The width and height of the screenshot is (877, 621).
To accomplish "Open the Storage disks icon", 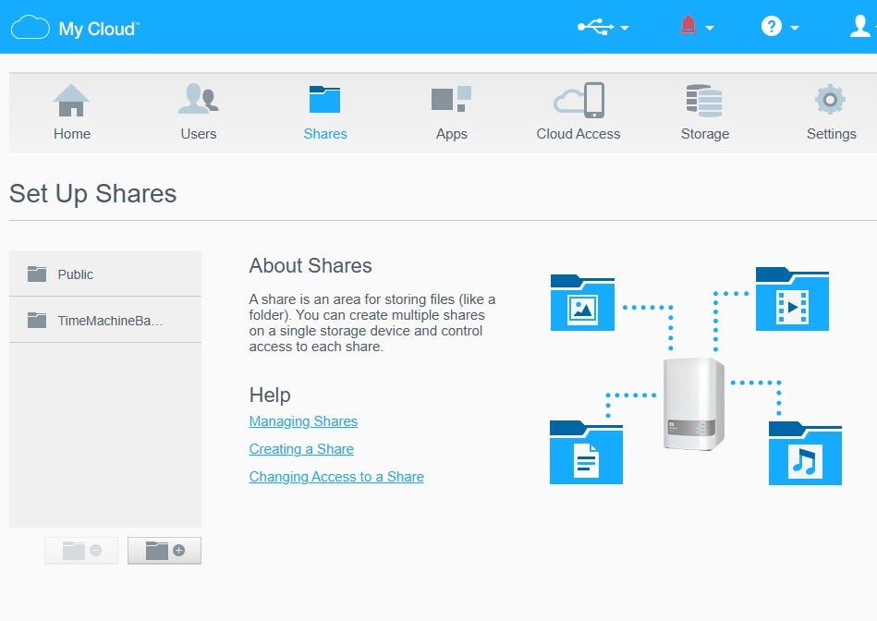I will click(704, 100).
